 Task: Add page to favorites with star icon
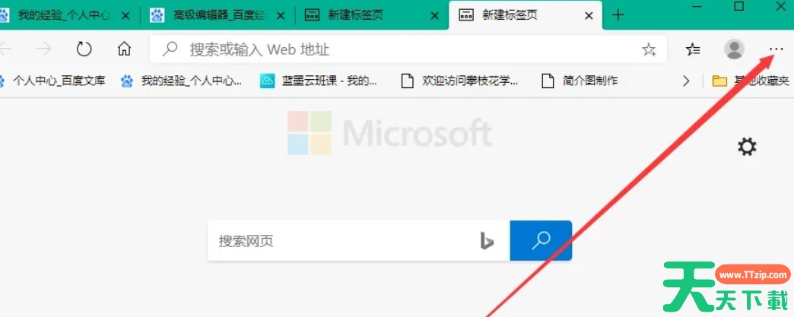coord(649,49)
